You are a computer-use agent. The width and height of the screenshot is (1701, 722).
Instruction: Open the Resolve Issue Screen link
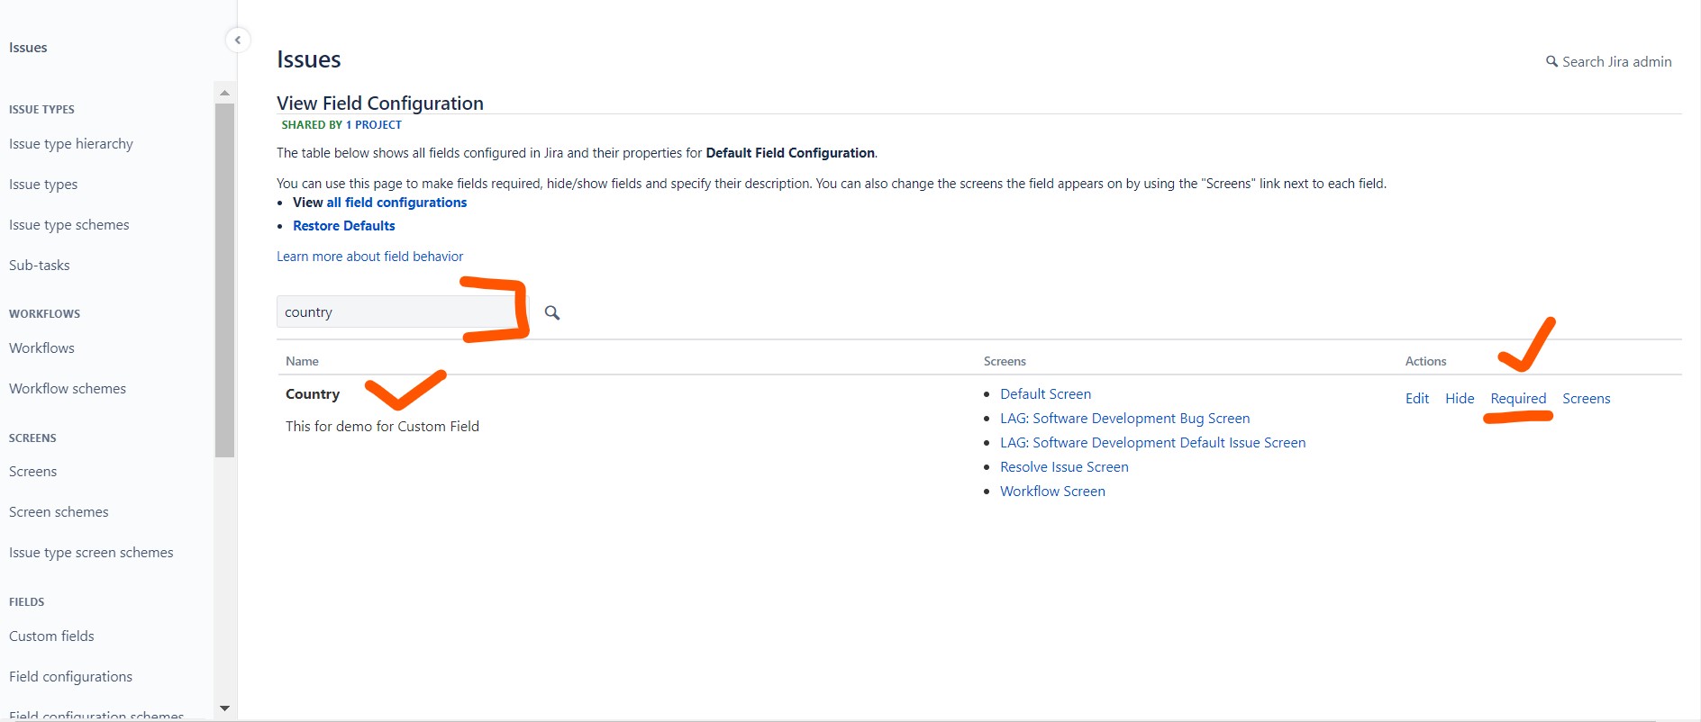pyautogui.click(x=1063, y=467)
